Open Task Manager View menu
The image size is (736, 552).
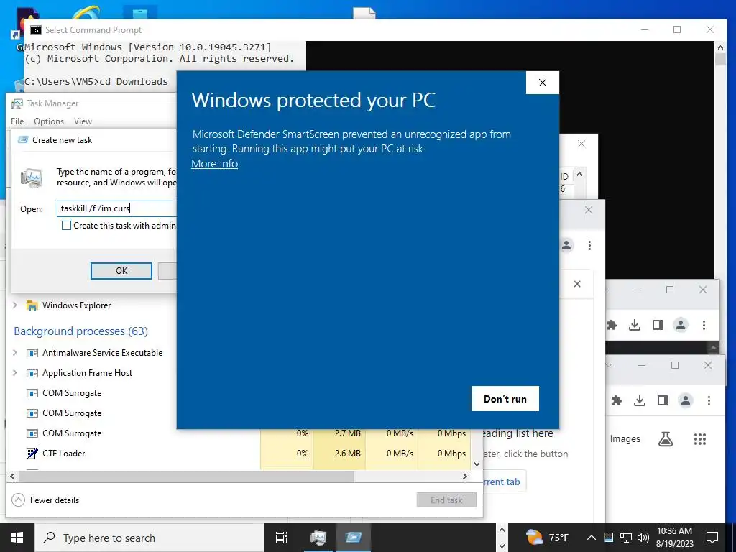[x=83, y=121]
